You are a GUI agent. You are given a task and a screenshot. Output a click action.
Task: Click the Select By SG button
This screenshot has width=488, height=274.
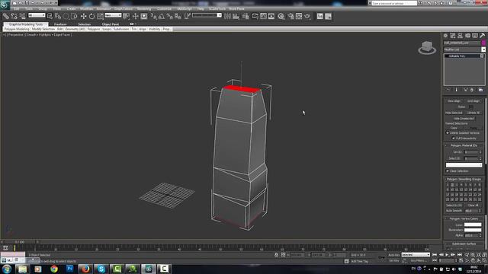point(454,205)
